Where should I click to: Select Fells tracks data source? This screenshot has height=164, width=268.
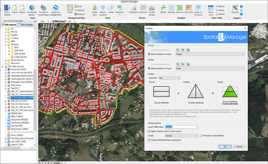16,85
